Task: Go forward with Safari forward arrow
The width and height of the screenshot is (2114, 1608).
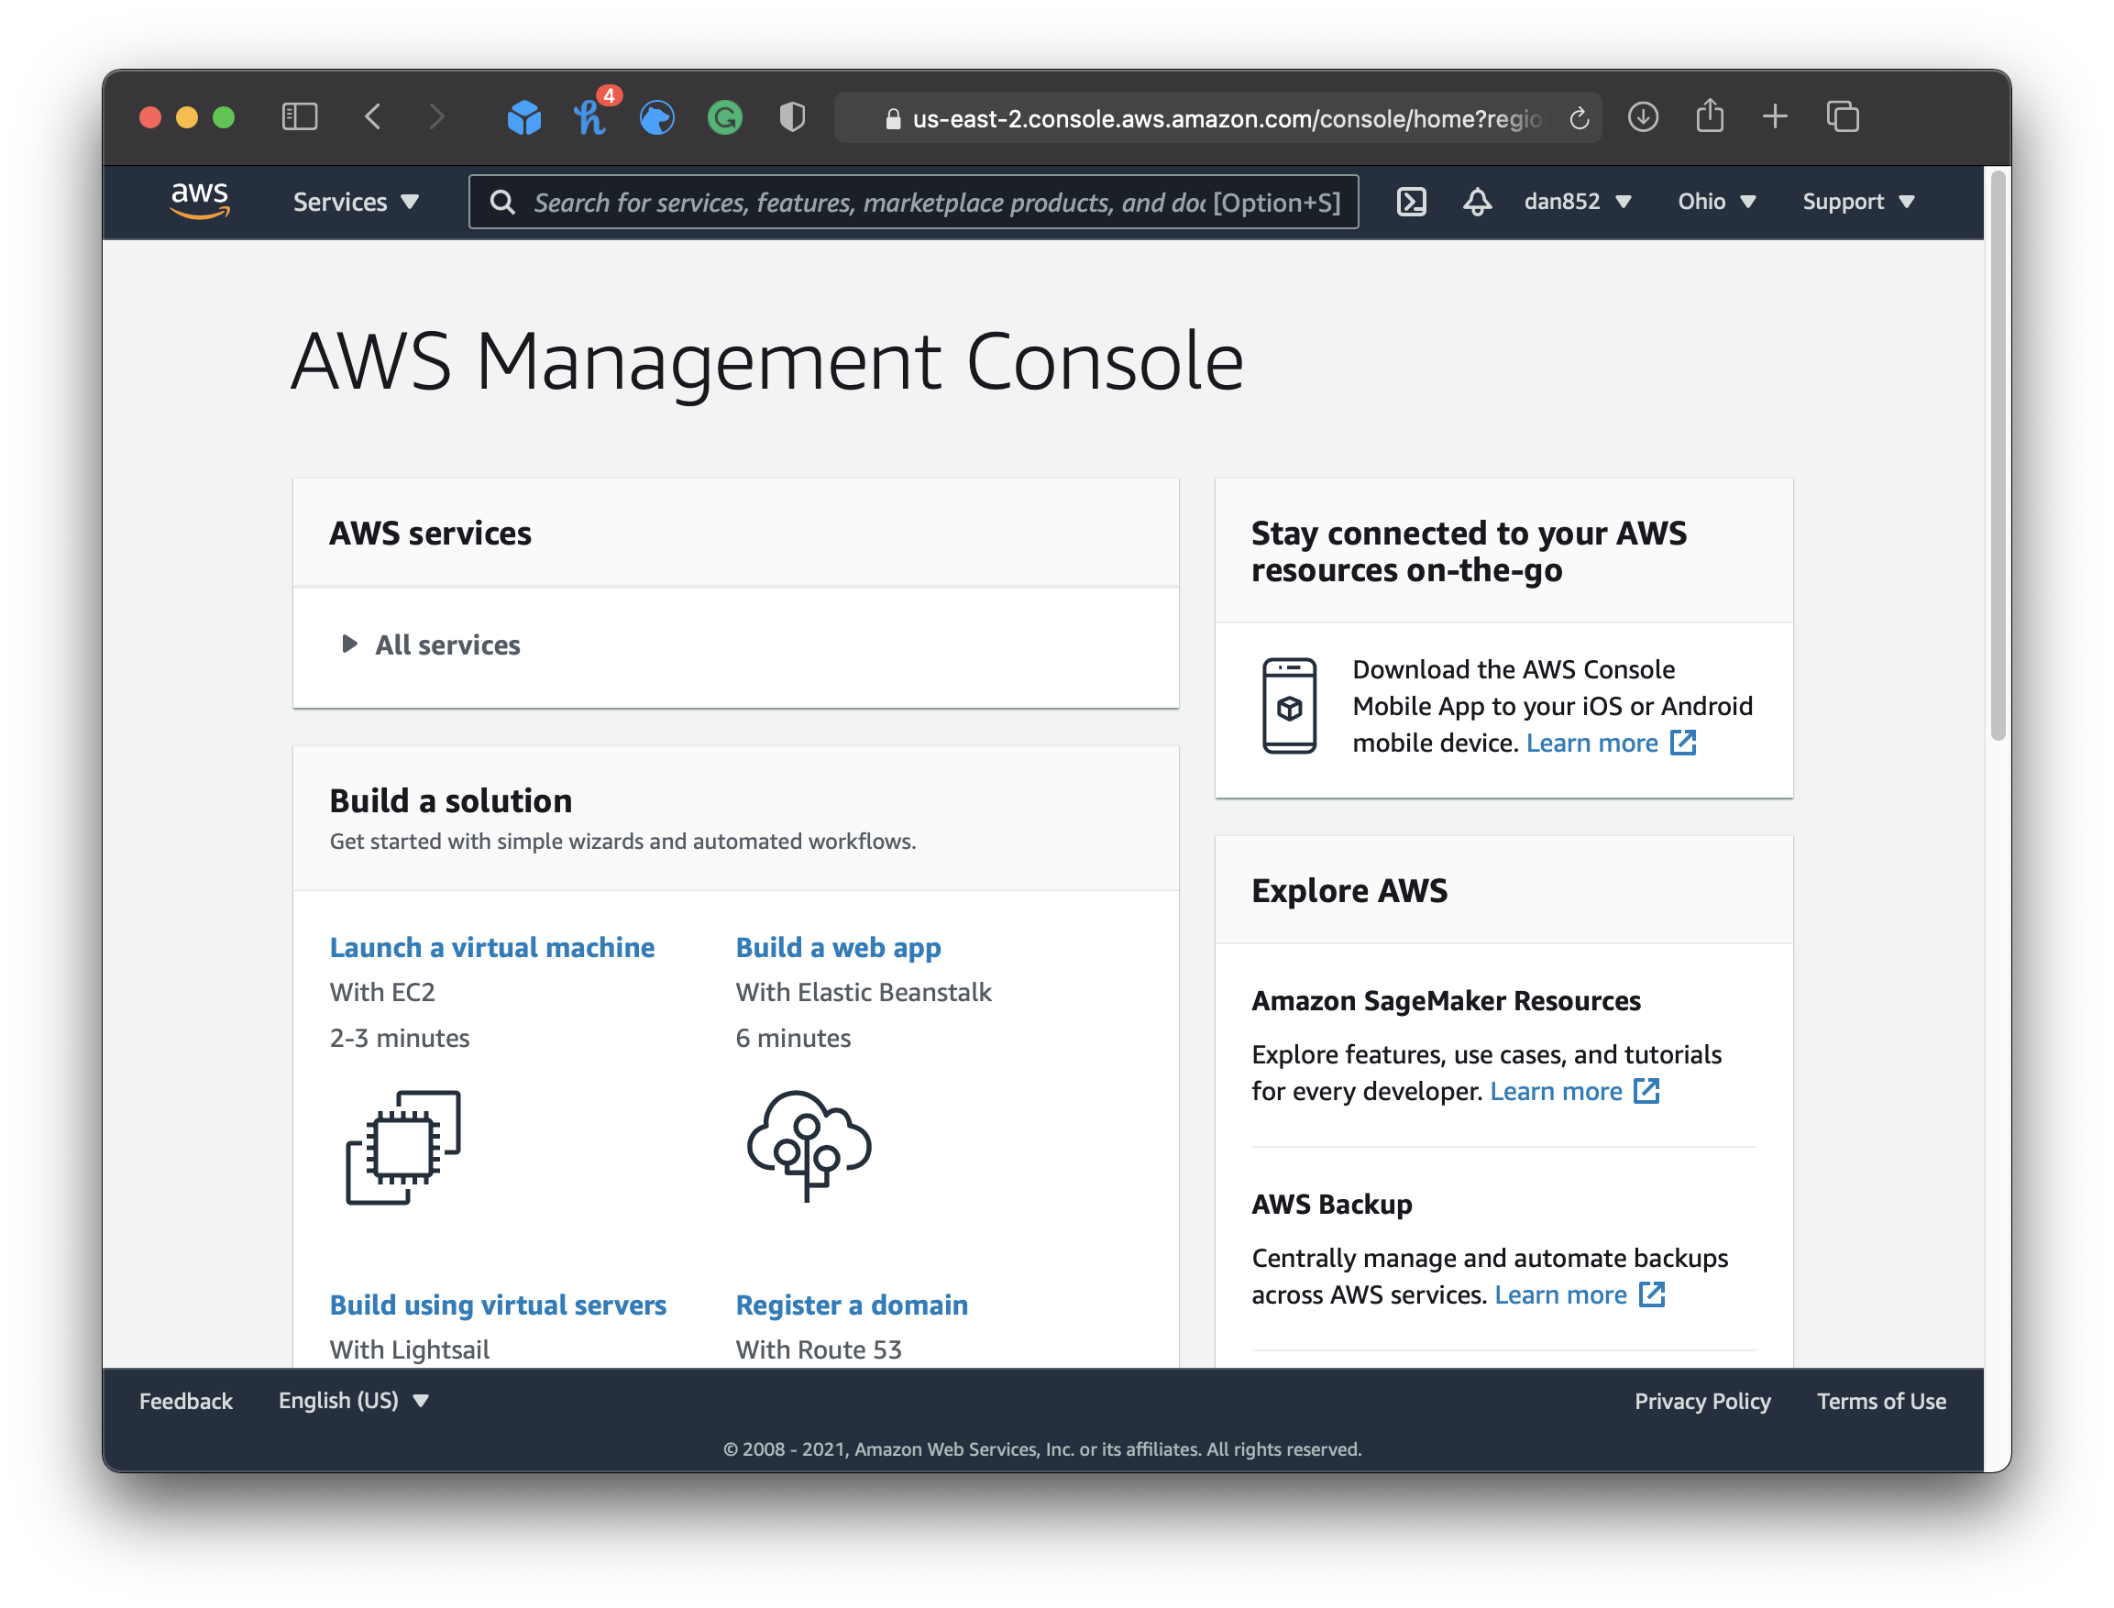Action: [436, 116]
